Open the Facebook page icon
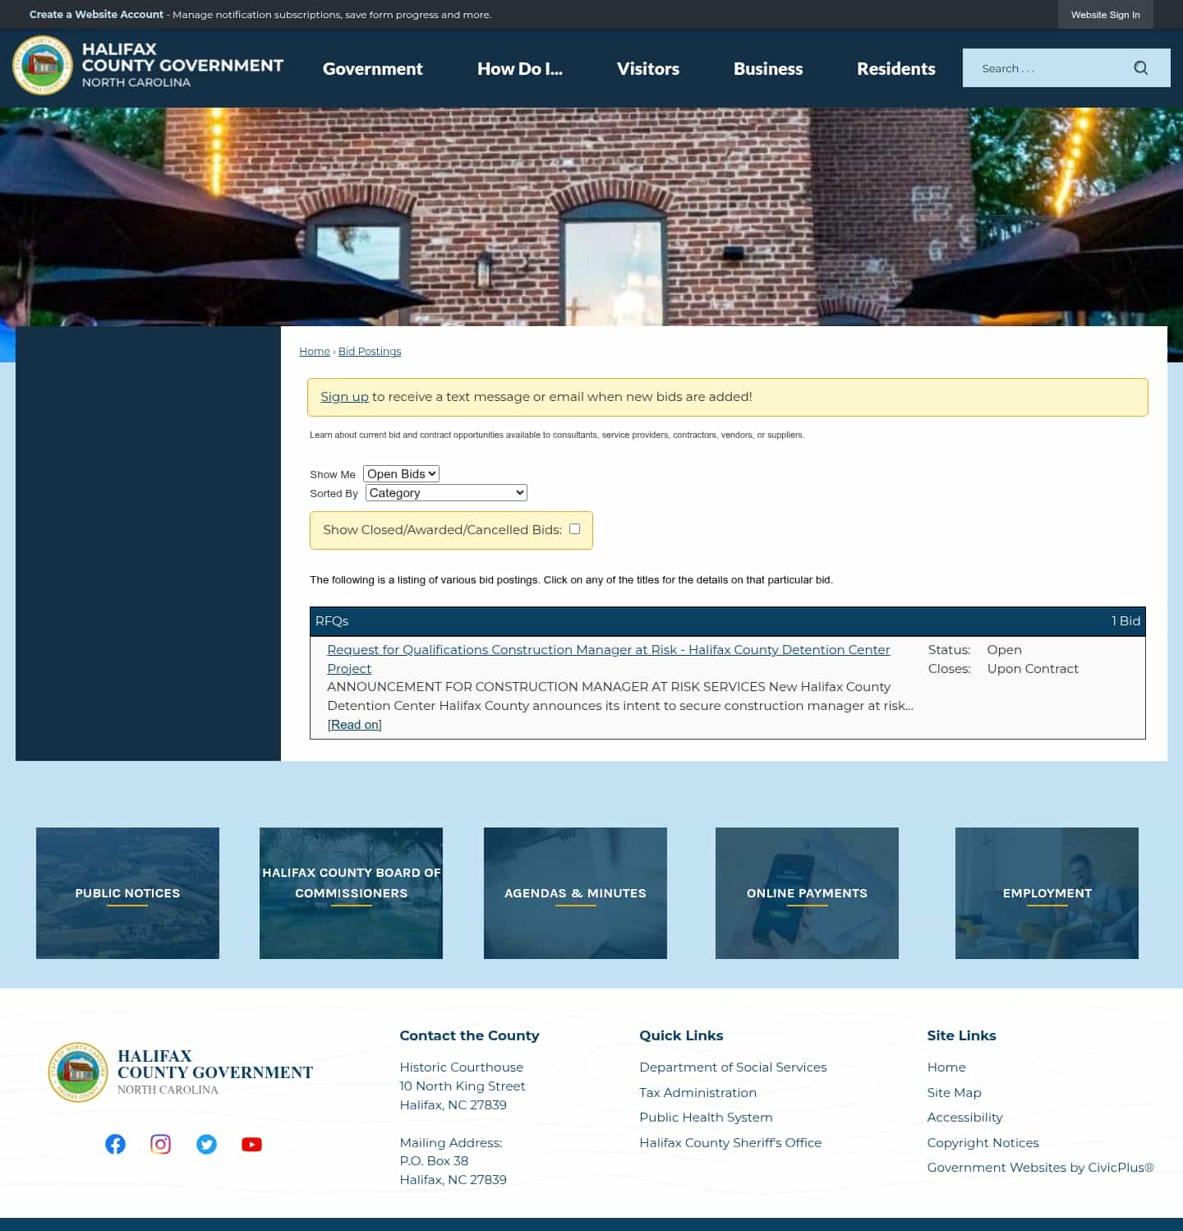The height and width of the screenshot is (1231, 1183). pos(115,1144)
